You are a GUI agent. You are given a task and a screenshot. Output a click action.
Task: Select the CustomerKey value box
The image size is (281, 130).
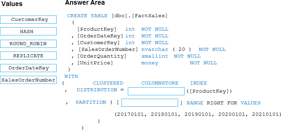28,20
